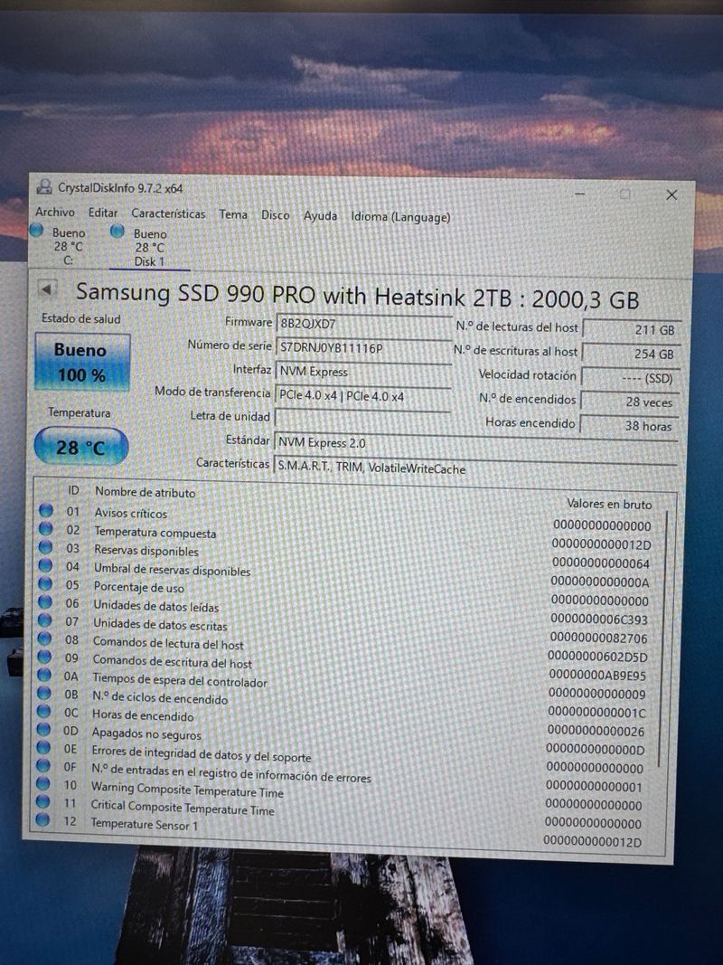Click the empty Letra de unidad field
This screenshot has height=965, width=723.
362,419
